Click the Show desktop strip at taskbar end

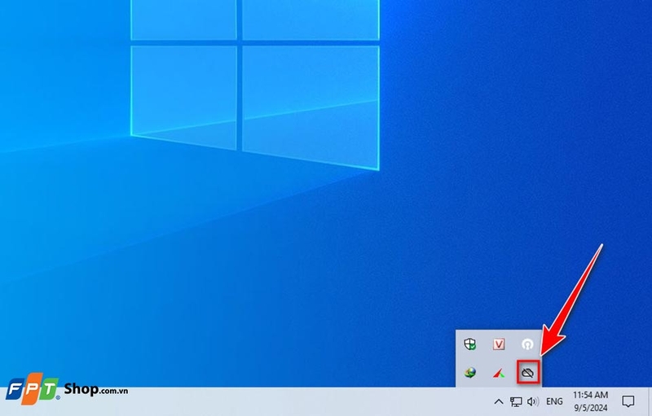[x=650, y=401]
